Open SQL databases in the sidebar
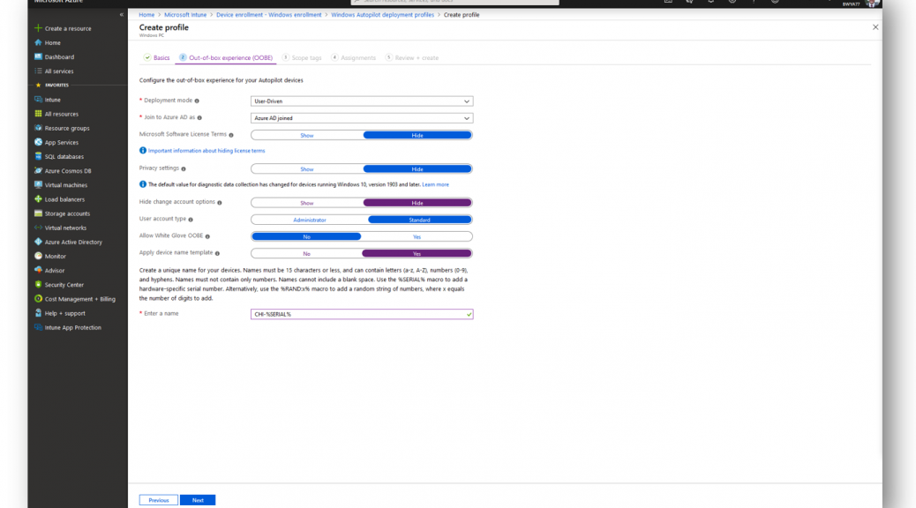 click(x=64, y=156)
